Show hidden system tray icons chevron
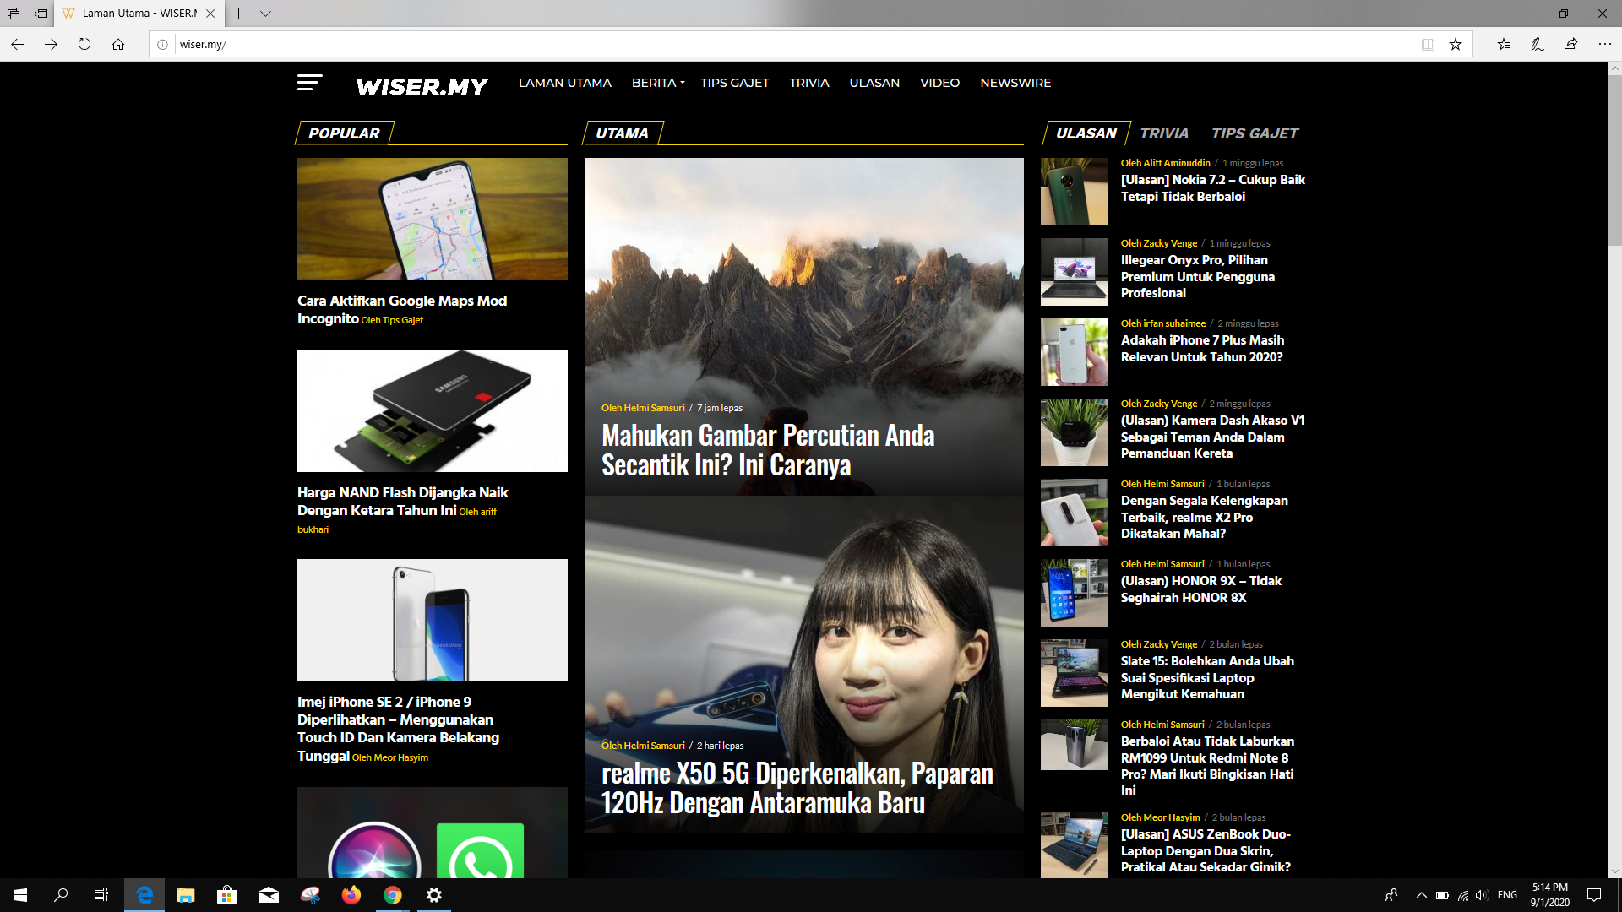 1421,895
